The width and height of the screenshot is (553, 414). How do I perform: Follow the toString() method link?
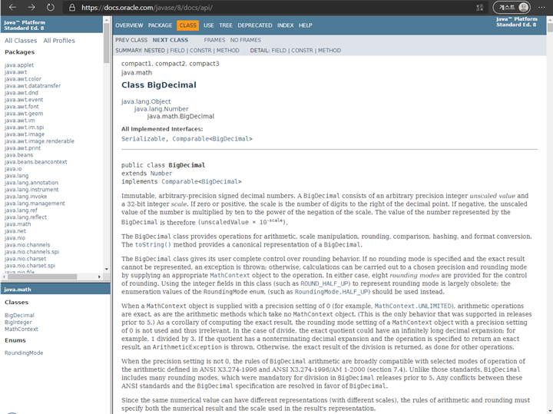[x=153, y=245]
